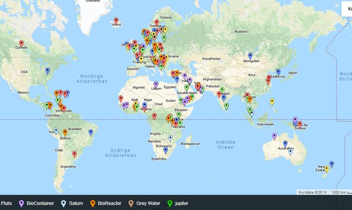352x210 pixels.
Task: Select the purple pin above Iraq label
Action: click(x=184, y=76)
